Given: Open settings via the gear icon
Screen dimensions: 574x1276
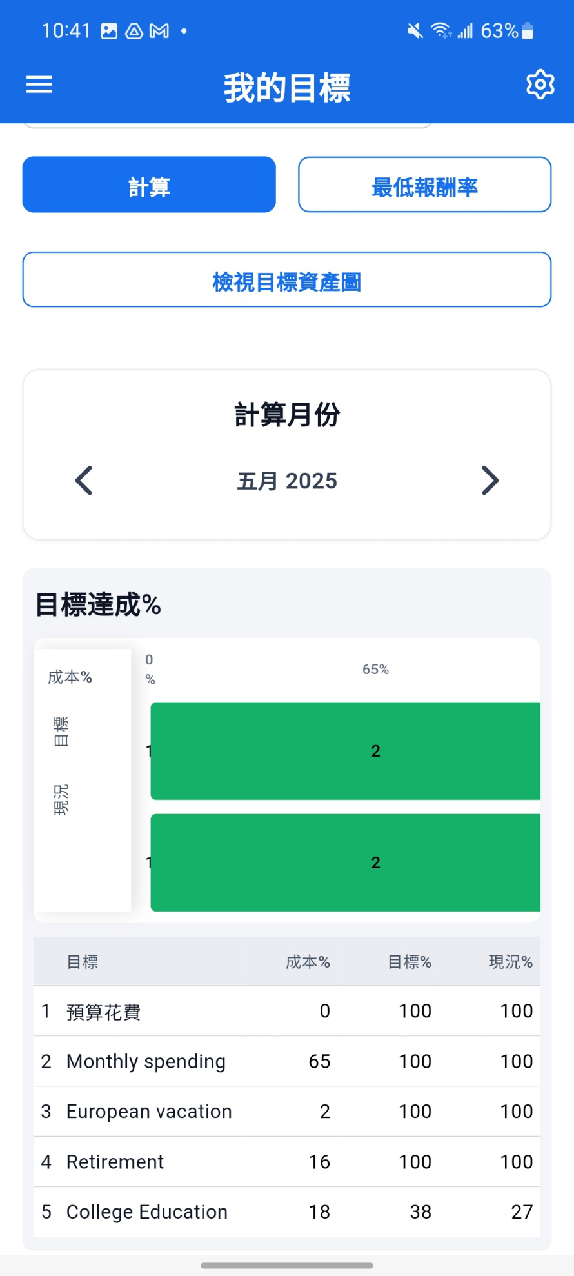Looking at the screenshot, I should coord(540,84).
